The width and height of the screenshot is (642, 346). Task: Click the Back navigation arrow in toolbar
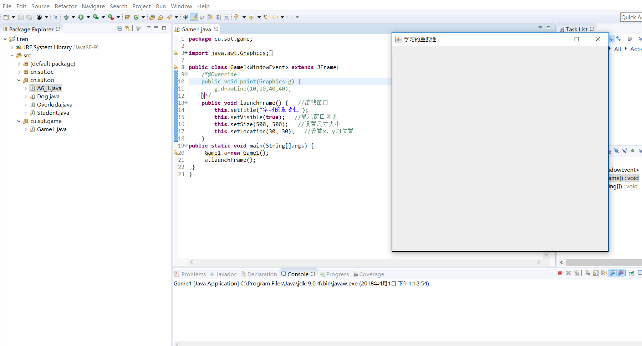click(275, 17)
